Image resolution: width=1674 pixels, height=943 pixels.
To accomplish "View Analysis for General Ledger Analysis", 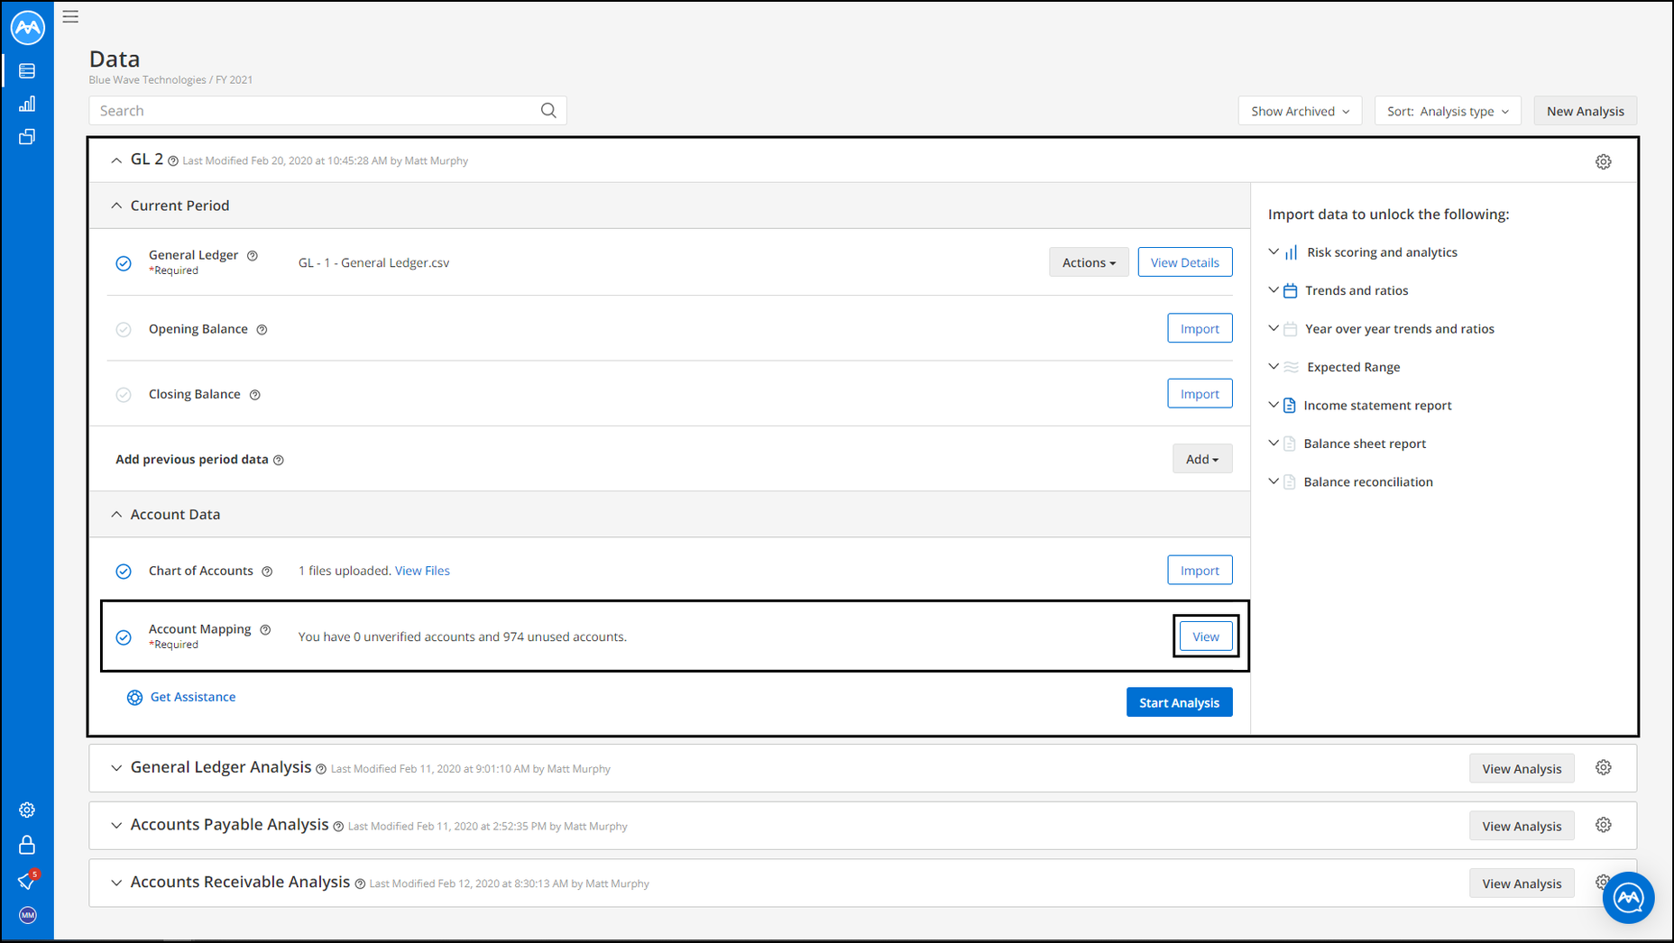I will pyautogui.click(x=1522, y=768).
